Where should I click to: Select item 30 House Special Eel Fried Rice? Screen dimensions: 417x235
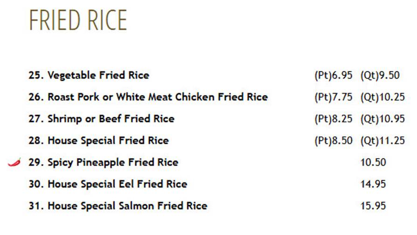[108, 184]
